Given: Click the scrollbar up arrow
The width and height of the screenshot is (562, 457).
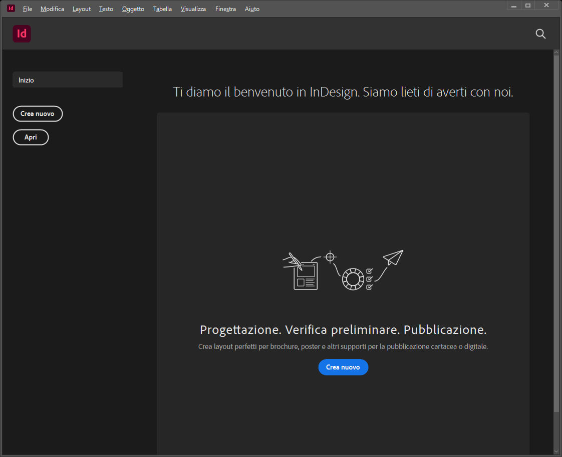Looking at the screenshot, I should click(x=556, y=52).
